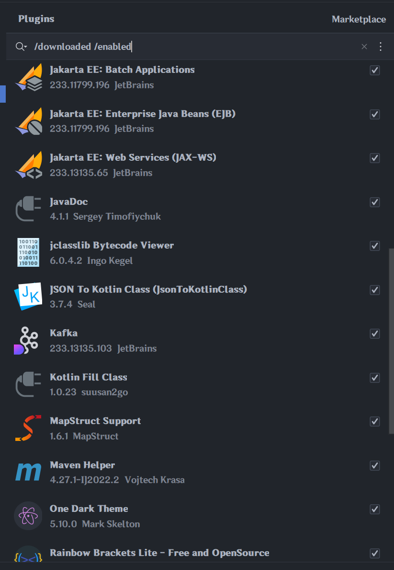Click the Plugins heading label
Screen dimensions: 394x570
(36, 19)
